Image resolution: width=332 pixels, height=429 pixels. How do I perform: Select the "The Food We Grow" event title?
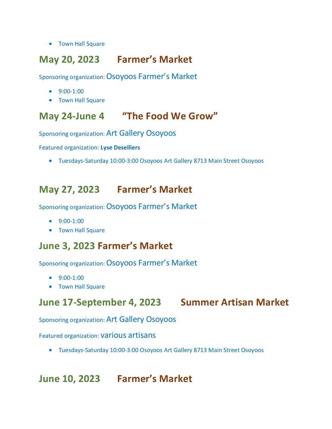(170, 116)
